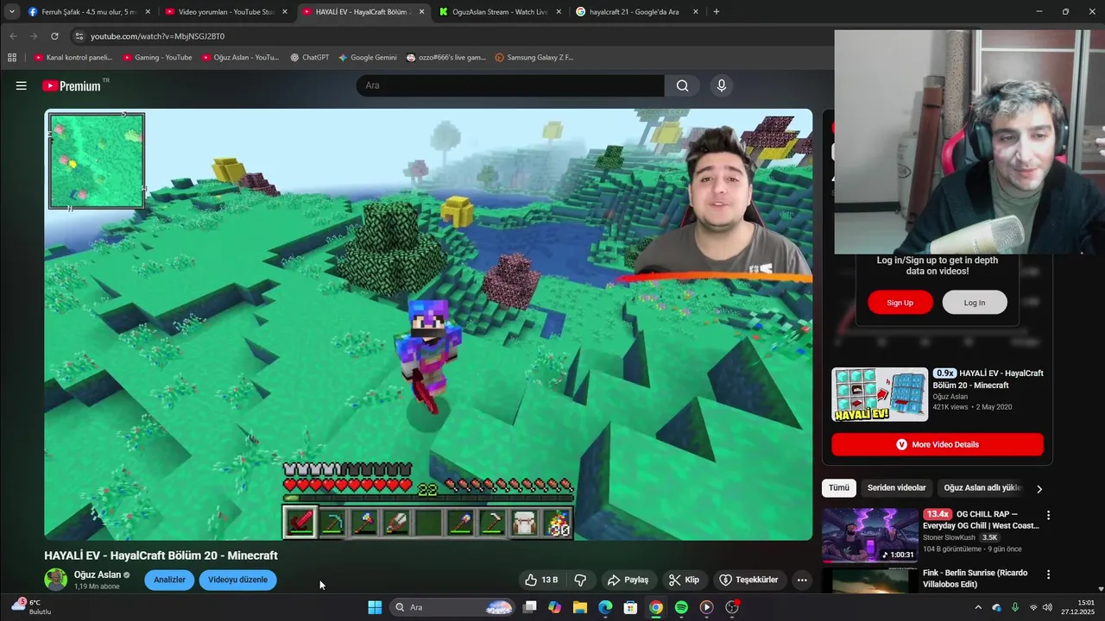Screen dimensions: 1105x621
Task: Open Analizler for this video
Action: pyautogui.click(x=169, y=580)
